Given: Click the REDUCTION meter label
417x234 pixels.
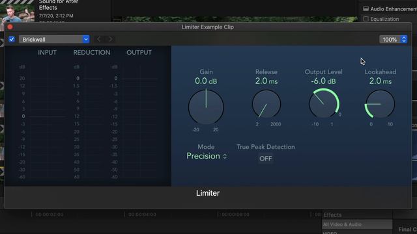Looking at the screenshot, I should point(92,53).
